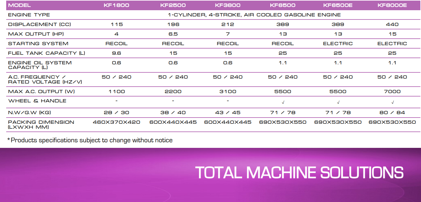Click the KF8000E model header

coord(392,5)
